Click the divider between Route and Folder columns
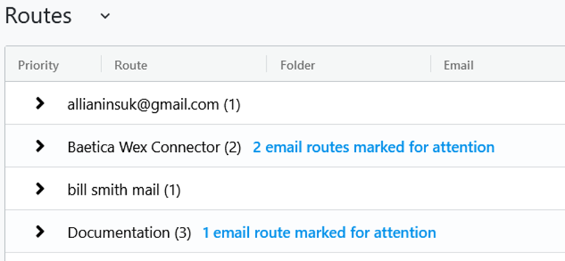565x261 pixels. click(266, 65)
